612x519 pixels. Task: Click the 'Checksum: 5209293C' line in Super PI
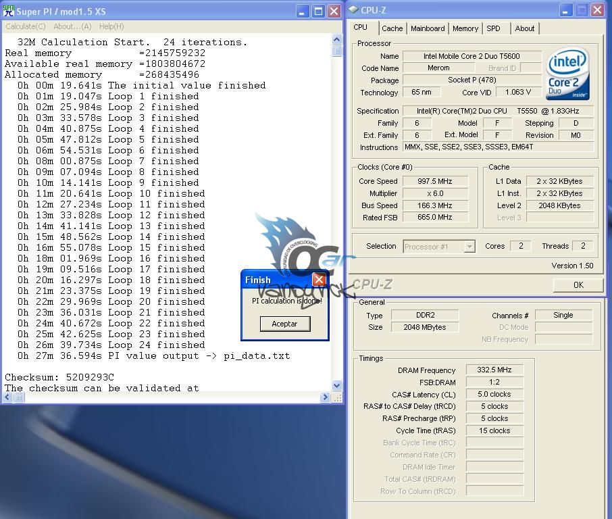[59, 377]
